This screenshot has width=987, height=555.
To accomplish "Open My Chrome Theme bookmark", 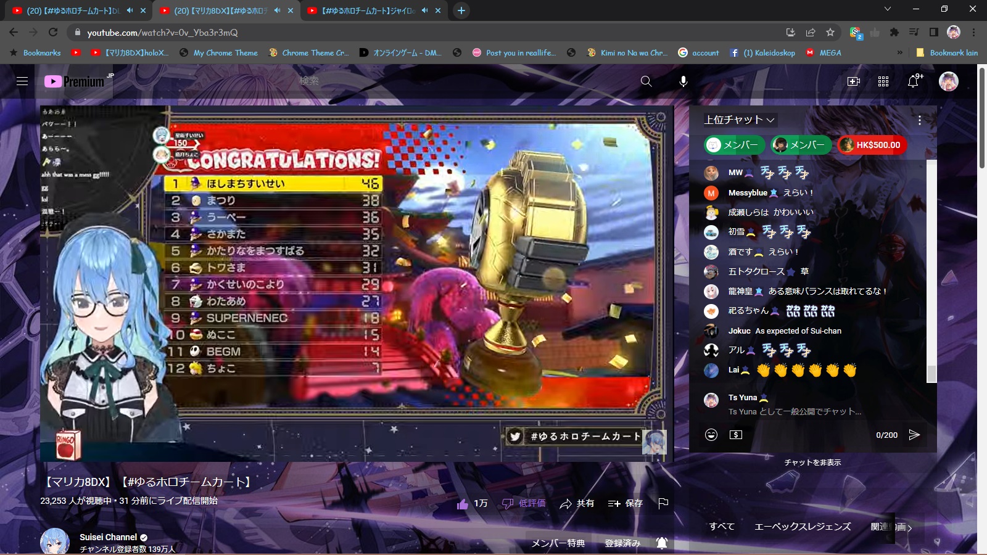I will (218, 53).
